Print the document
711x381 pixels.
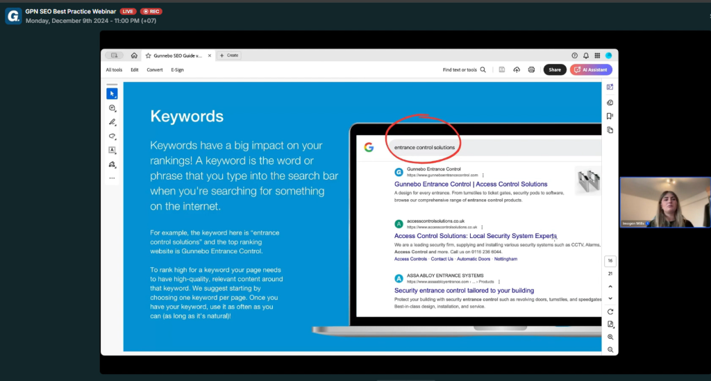coord(531,70)
